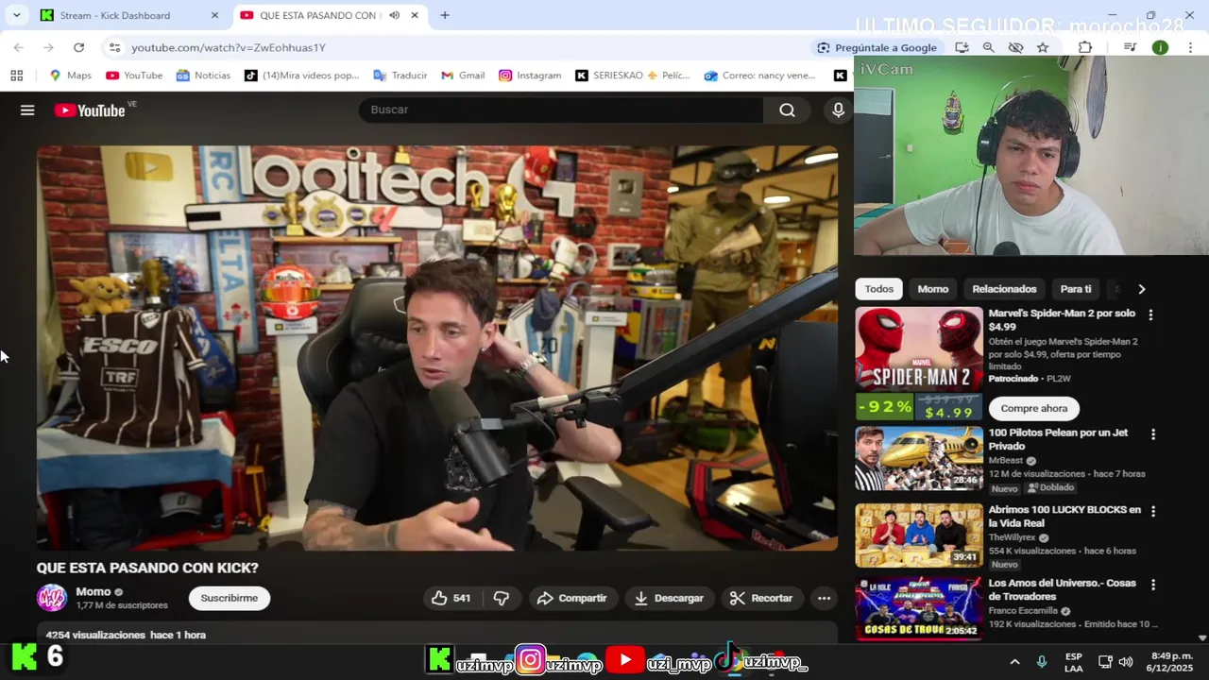Open Chrome profile avatar J
The height and width of the screenshot is (680, 1209).
(1160, 47)
